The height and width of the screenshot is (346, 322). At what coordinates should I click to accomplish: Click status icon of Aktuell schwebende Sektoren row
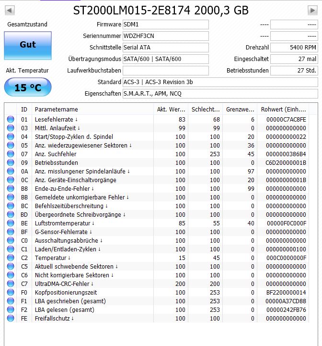pos(11,266)
